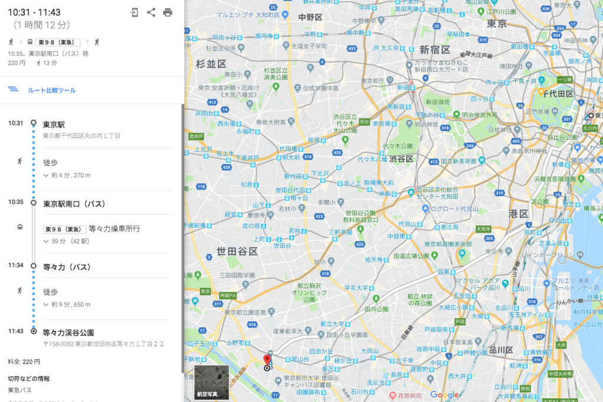
Task: Click the 明治神宮外苑 park marker
Action: click(x=456, y=115)
